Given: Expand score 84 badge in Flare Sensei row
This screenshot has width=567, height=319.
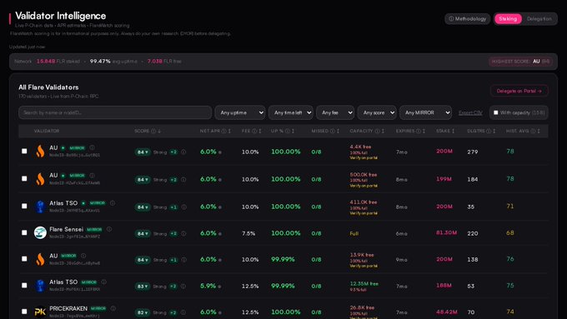Looking at the screenshot, I should 143,234.
